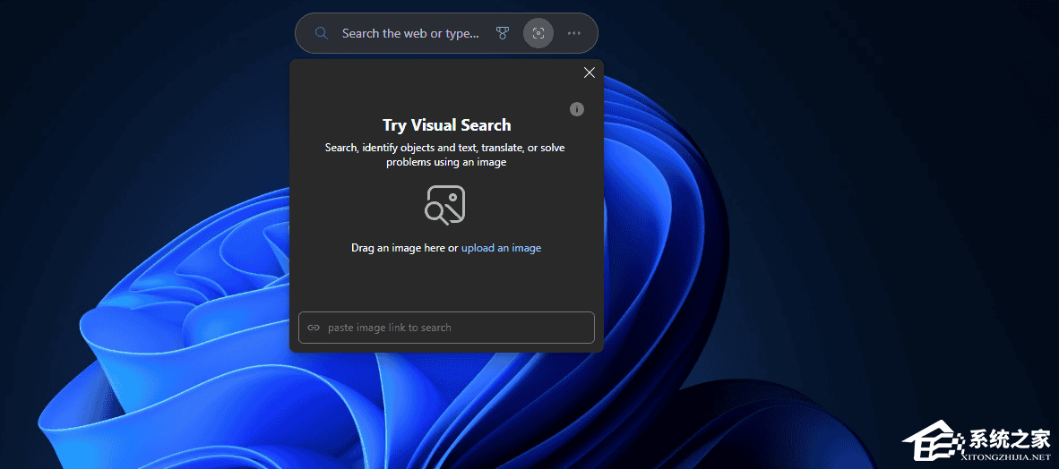Click the image search illustration icon

[x=445, y=205]
